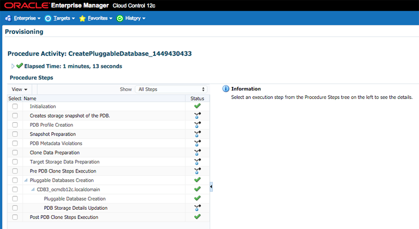This screenshot has height=229, width=419.
Task: Check the CDB3_ocmdb12c.localdomain row checkbox
Action: [x=15, y=189]
